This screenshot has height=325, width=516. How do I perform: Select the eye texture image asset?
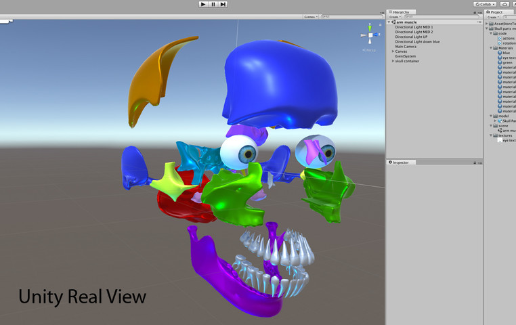(x=507, y=140)
